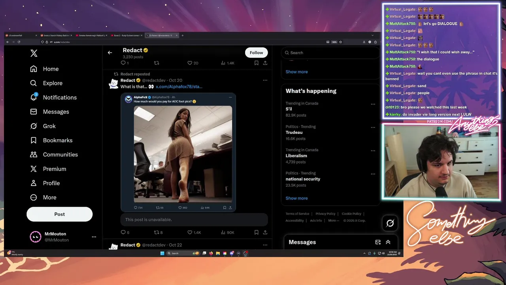Click upper Show more link in right panel
Viewport: 506px width, 285px height.
click(x=296, y=72)
